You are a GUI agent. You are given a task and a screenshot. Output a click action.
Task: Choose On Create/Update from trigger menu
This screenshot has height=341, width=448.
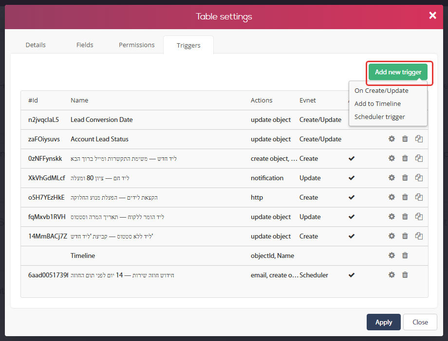pyautogui.click(x=381, y=91)
